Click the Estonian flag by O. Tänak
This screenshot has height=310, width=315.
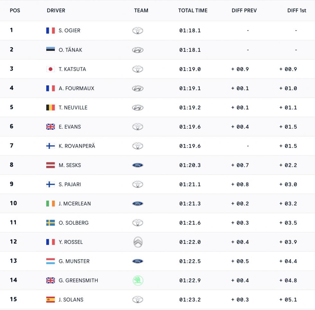50,50
